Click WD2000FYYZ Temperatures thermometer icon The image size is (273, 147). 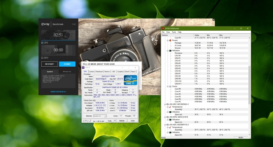(x=170, y=127)
